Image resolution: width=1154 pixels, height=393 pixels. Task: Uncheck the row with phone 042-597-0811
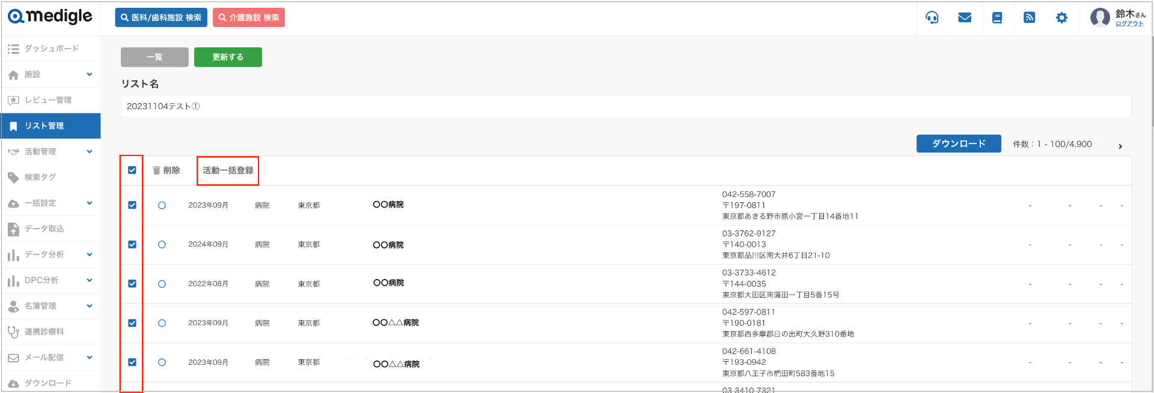click(132, 323)
